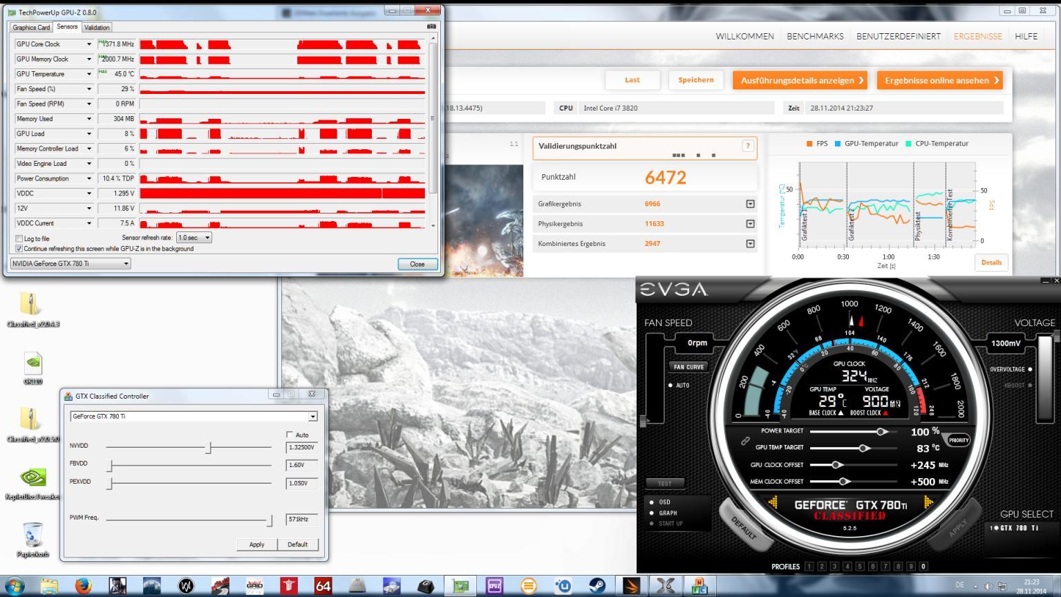This screenshot has width=1061, height=597.
Task: Click Apply in GTX Classified Controller
Action: pyautogui.click(x=256, y=544)
